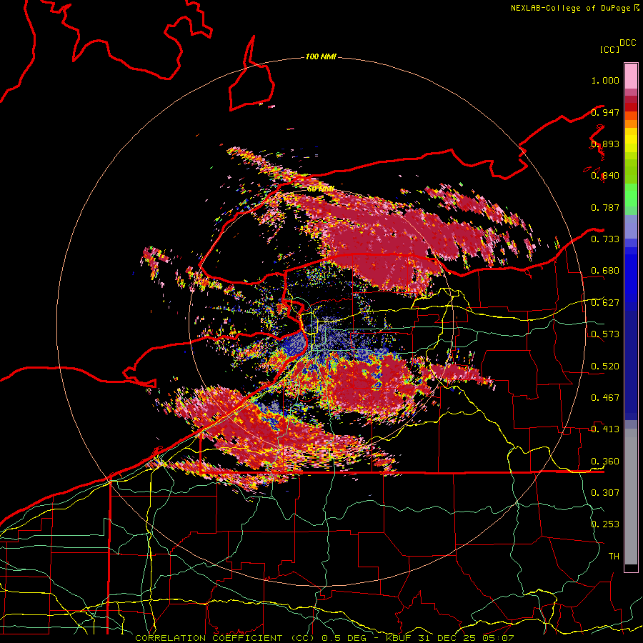Click the 100 NMI range ring label
The width and height of the screenshot is (643, 643).
(x=321, y=56)
